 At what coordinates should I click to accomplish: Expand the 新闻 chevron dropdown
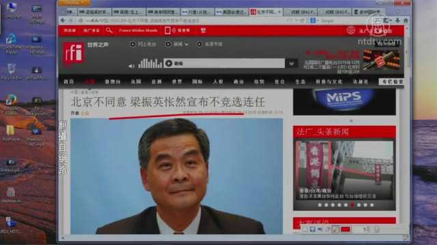click(186, 44)
